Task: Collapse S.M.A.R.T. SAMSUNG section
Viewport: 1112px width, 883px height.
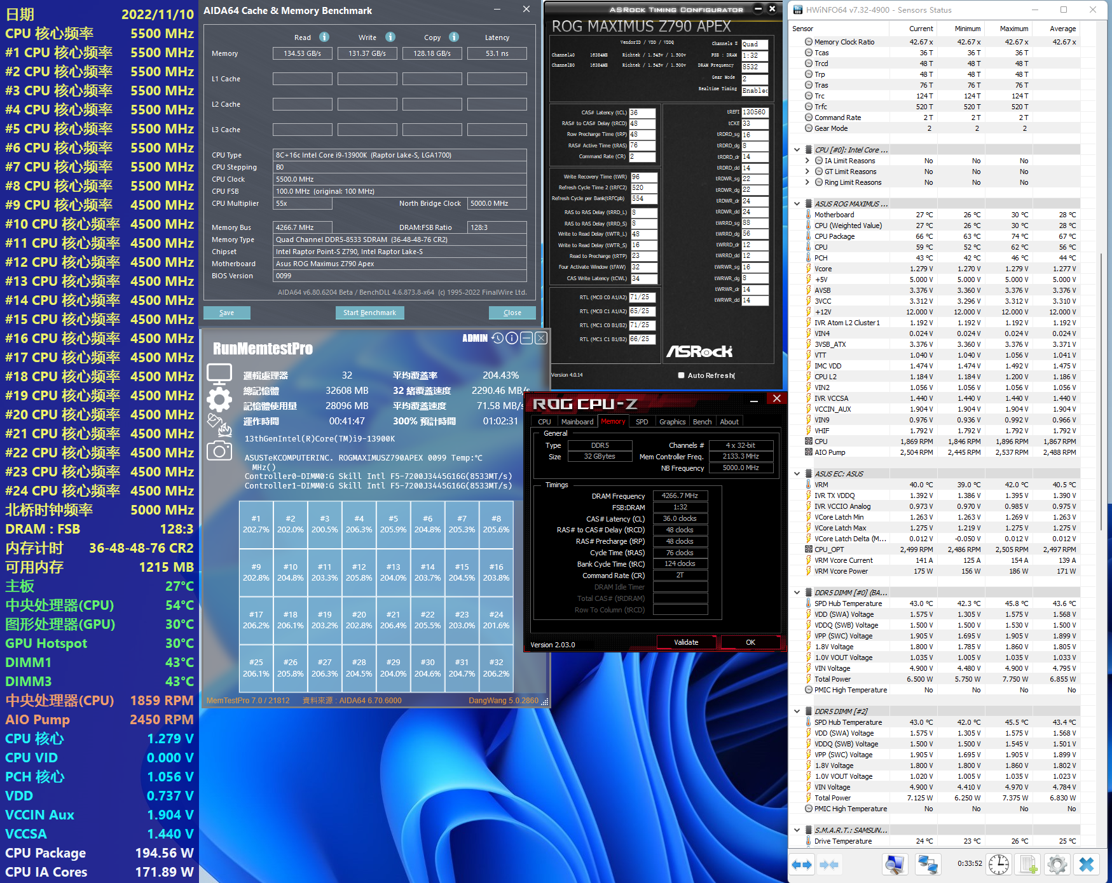Action: [797, 830]
